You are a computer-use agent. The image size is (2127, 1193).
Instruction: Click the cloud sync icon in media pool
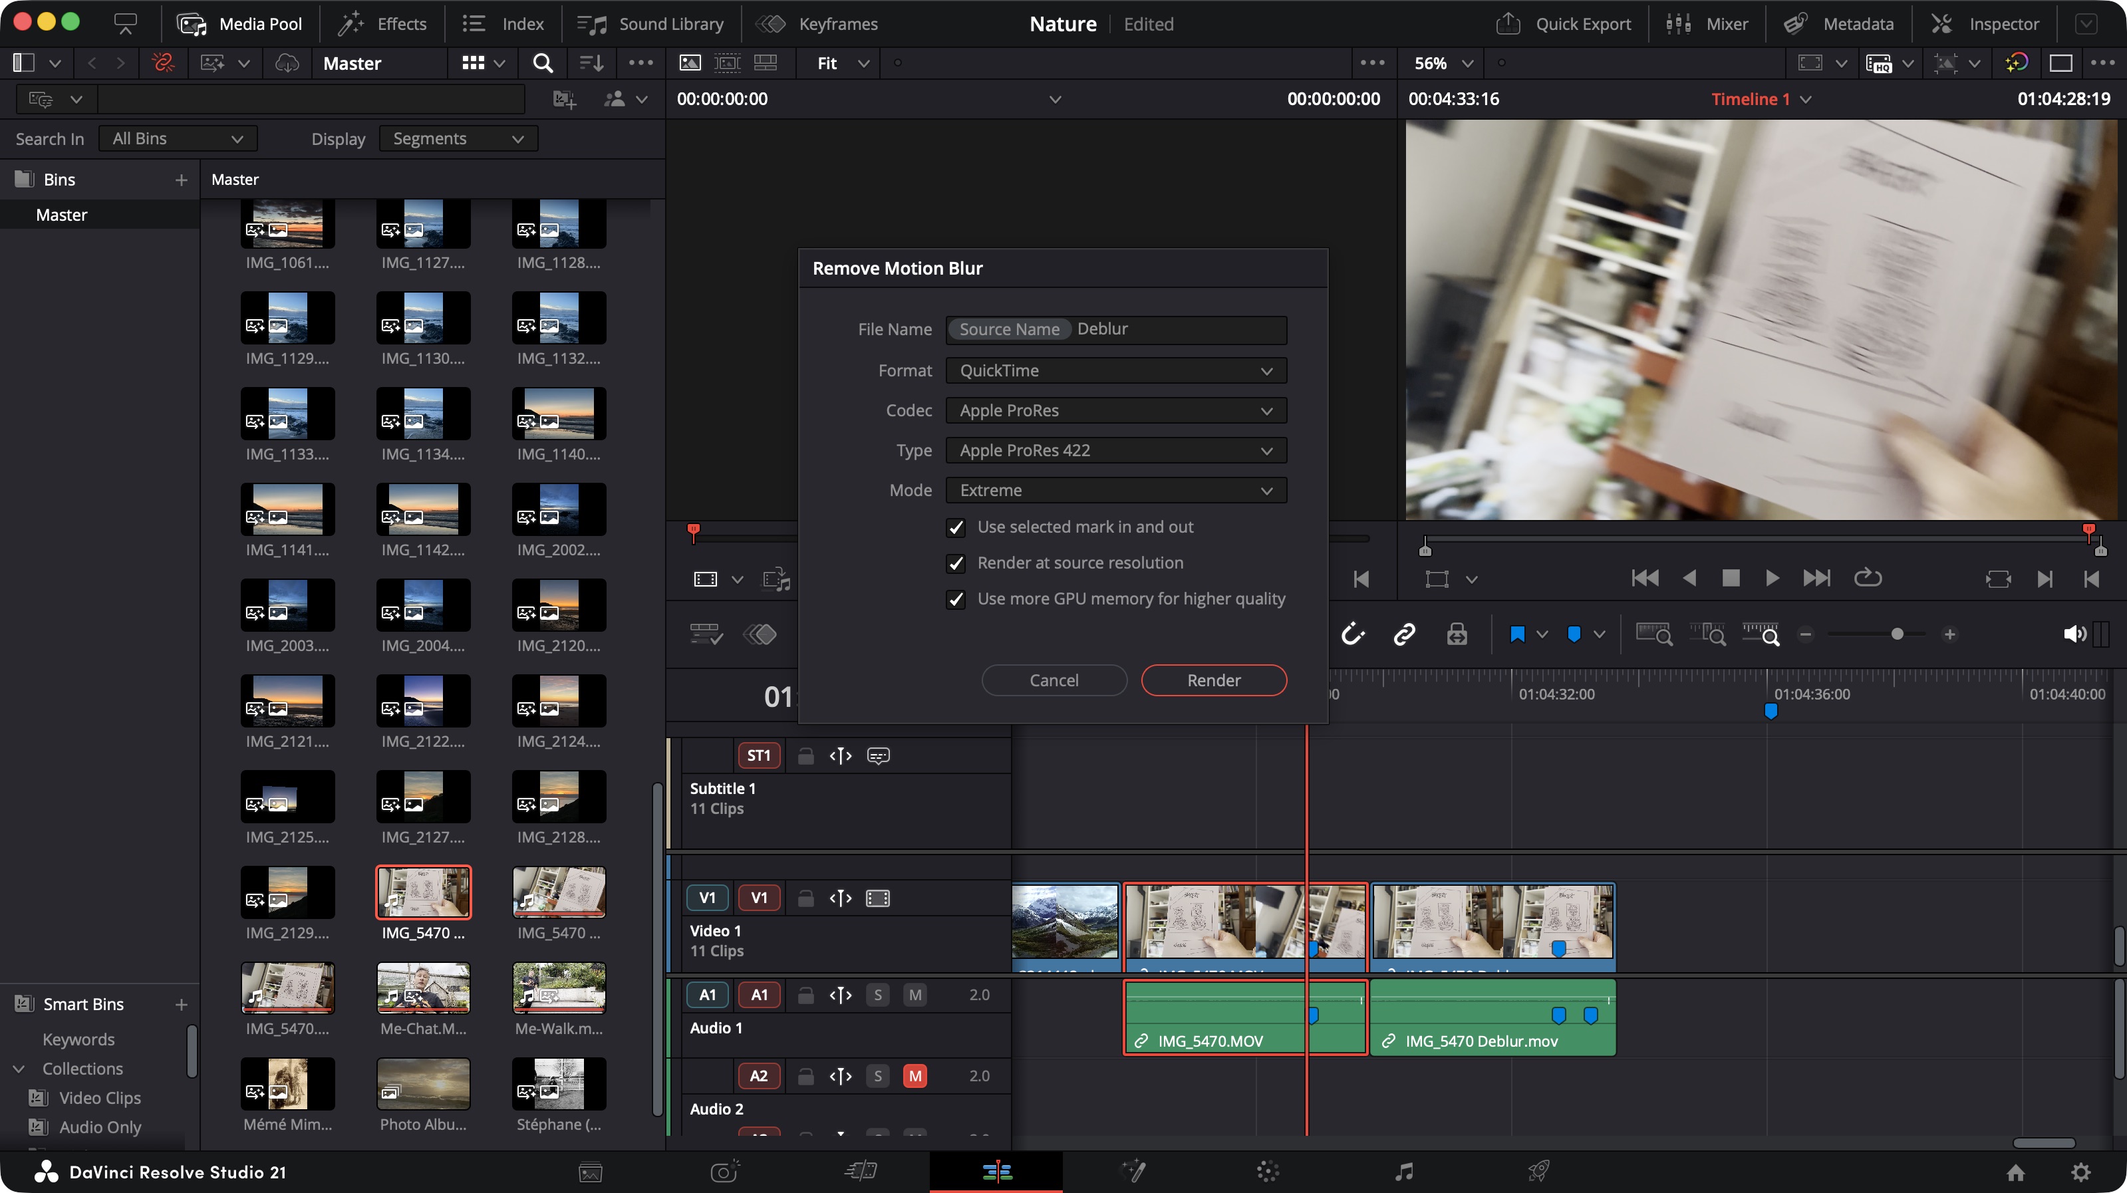(x=287, y=63)
